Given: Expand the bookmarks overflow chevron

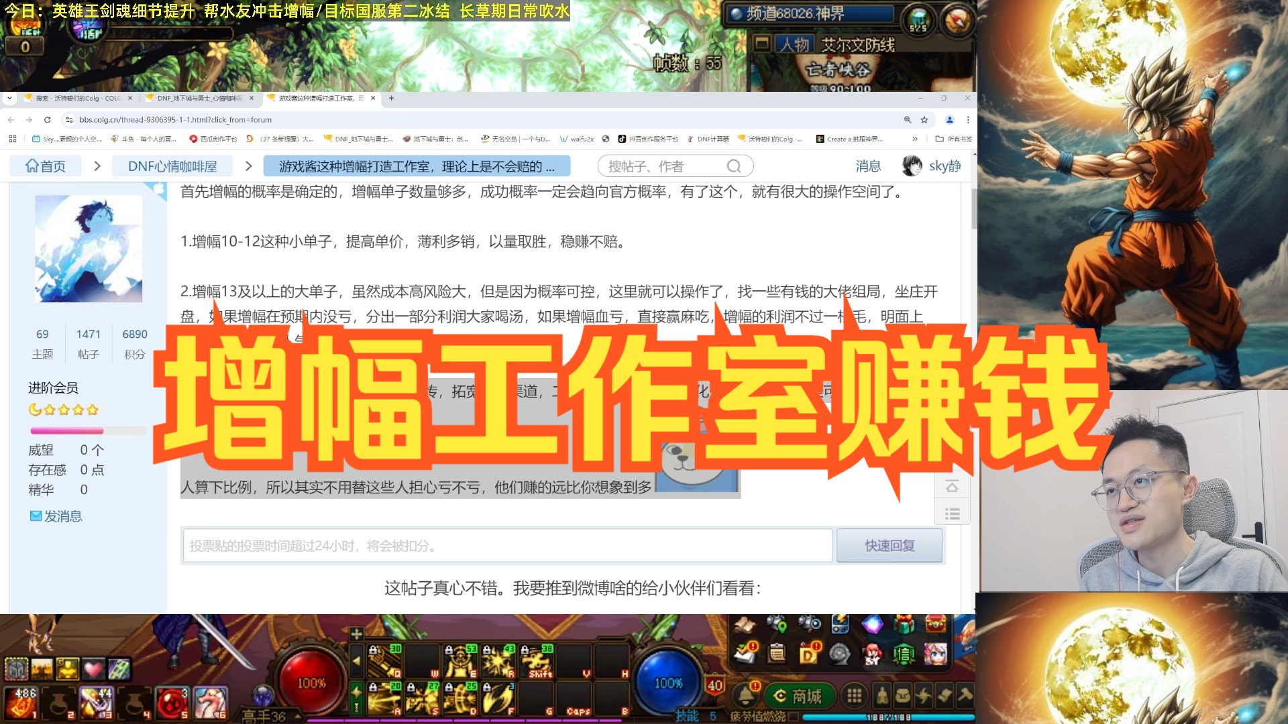Looking at the screenshot, I should [914, 139].
